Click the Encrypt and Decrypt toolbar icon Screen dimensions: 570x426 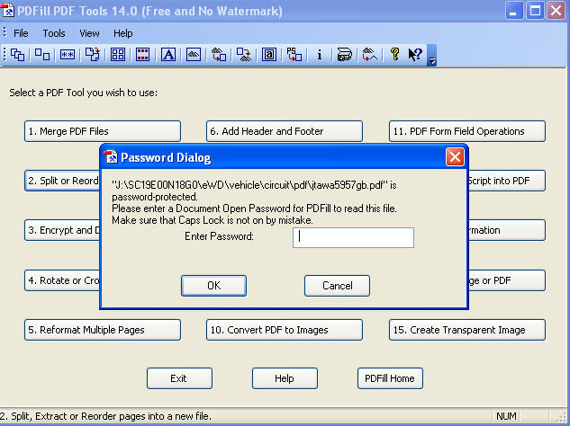click(x=68, y=55)
